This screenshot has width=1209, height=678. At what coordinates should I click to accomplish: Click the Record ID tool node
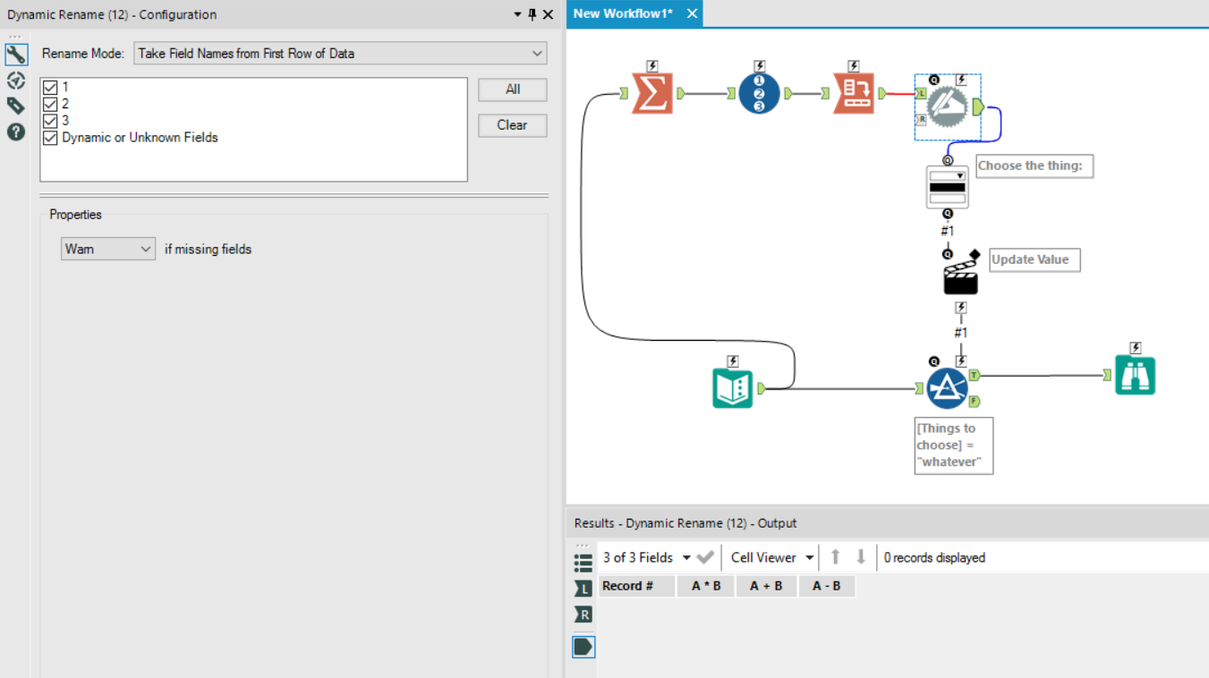tap(759, 94)
